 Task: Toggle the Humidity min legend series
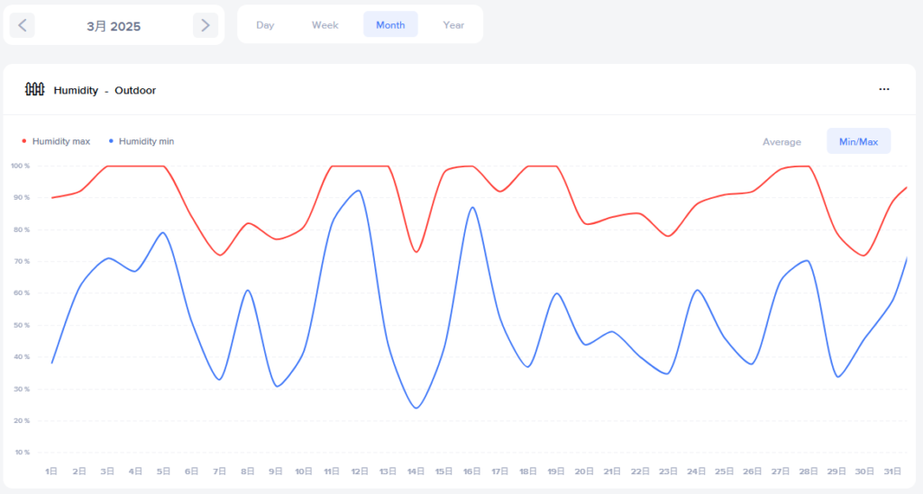(146, 141)
